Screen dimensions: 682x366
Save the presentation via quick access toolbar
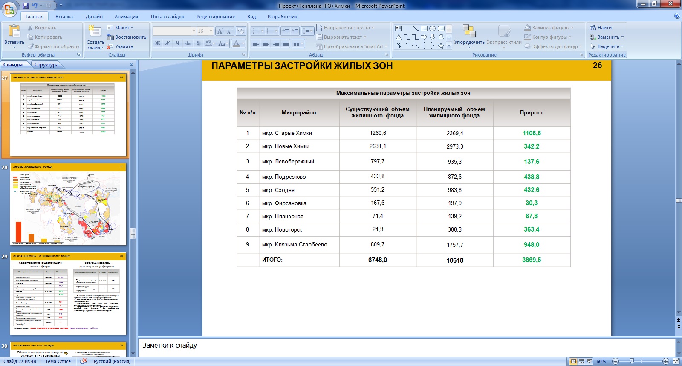26,6
